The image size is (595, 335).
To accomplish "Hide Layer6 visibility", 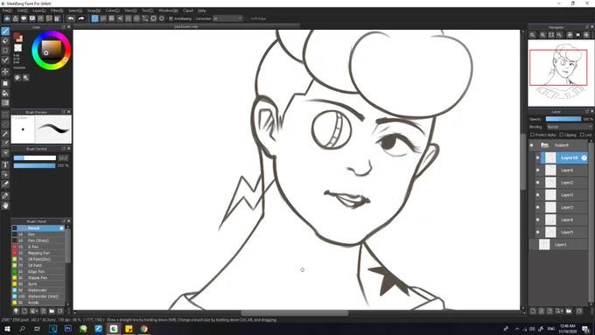I will point(537,171).
